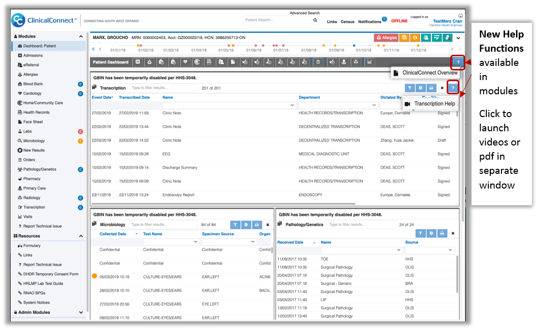This screenshot has width=538, height=330.
Task: Select the Transcription Help menu entry
Action: tap(435, 103)
